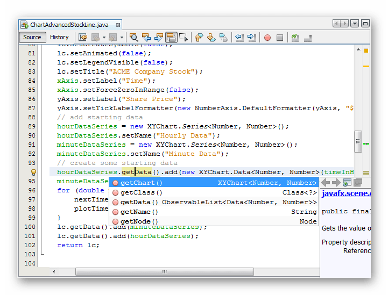Click the Previous Bookmark icon
This screenshot has width=388, height=295.
199,38
